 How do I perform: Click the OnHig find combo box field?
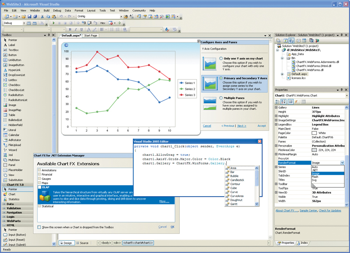(x=100, y=17)
